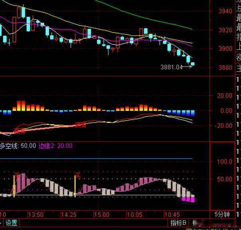
Task: Click the second 买 buy signal near 14:25
Action: pos(78,175)
